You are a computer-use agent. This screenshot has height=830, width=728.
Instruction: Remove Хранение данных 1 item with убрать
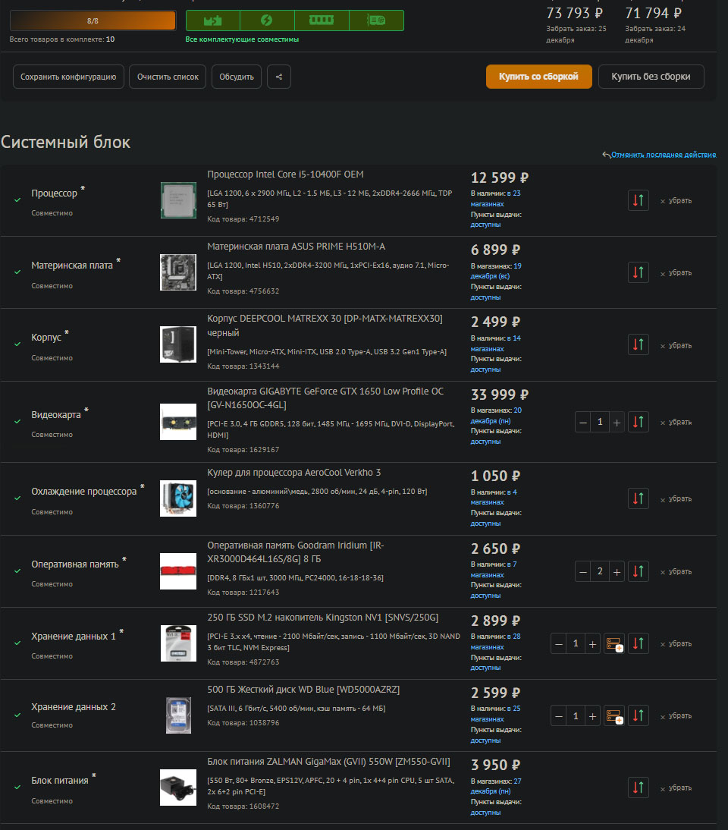(676, 643)
